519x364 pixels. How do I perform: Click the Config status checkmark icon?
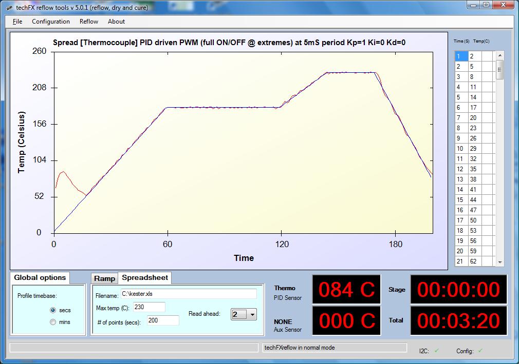[480, 351]
